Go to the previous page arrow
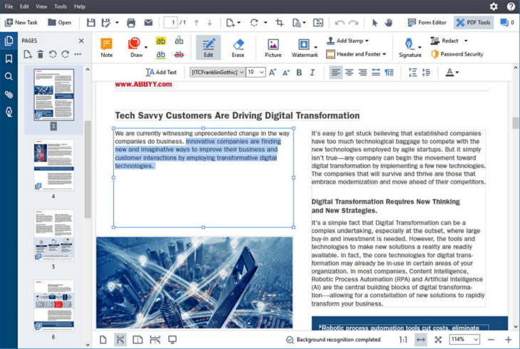This screenshot has width=520, height=349. pos(197,23)
